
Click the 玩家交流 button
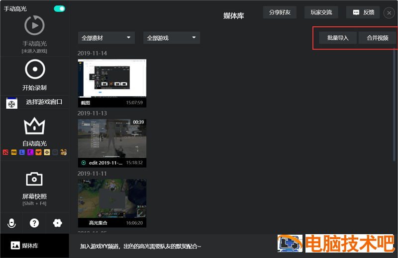pyautogui.click(x=321, y=12)
